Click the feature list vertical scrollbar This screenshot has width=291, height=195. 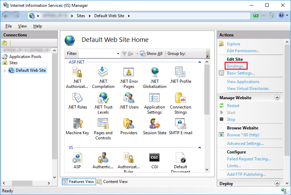click(x=207, y=90)
